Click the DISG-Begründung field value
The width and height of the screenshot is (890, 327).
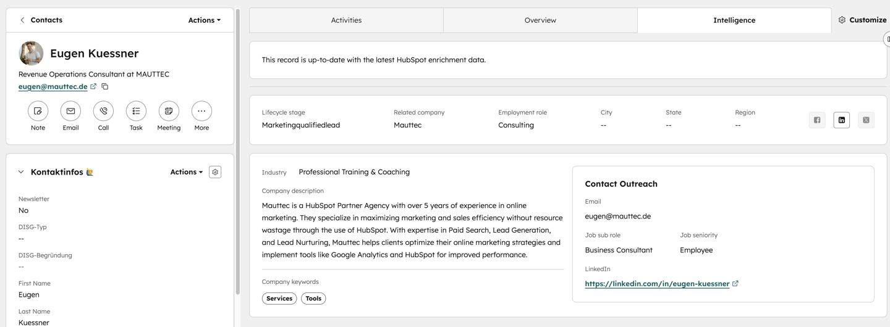21,267
